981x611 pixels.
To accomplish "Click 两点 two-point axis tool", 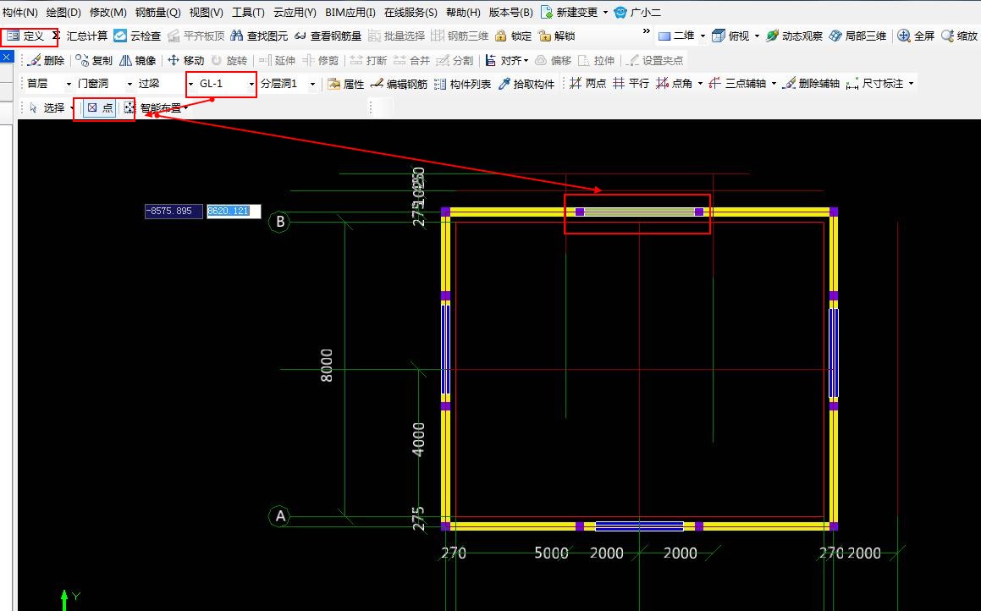I will (x=588, y=84).
